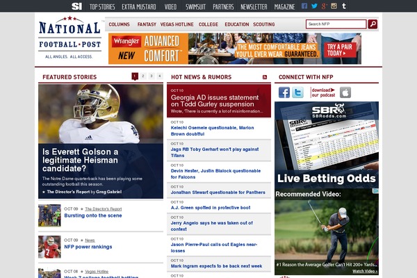Click the News category link
The width and height of the screenshot is (417, 278).
90,240
